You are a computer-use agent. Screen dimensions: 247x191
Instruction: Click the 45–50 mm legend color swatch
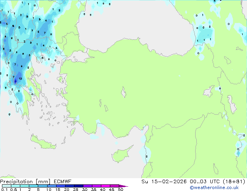coord(115,186)
